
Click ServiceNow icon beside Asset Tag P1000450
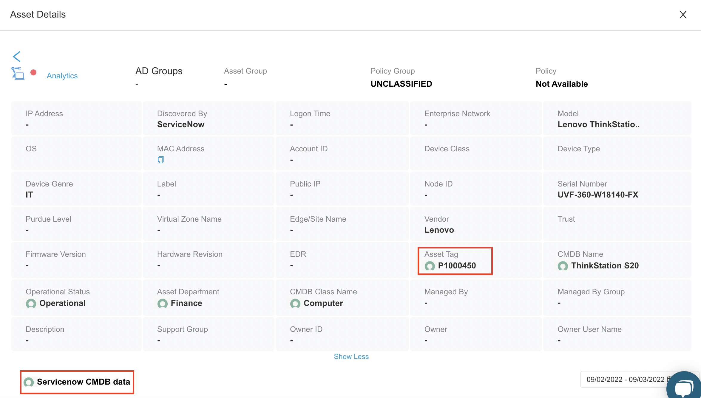430,266
